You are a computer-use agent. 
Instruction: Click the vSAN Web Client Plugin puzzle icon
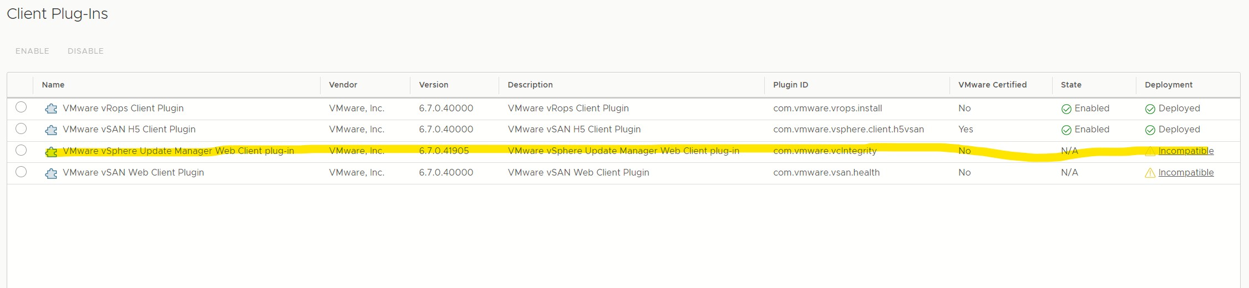coord(51,173)
